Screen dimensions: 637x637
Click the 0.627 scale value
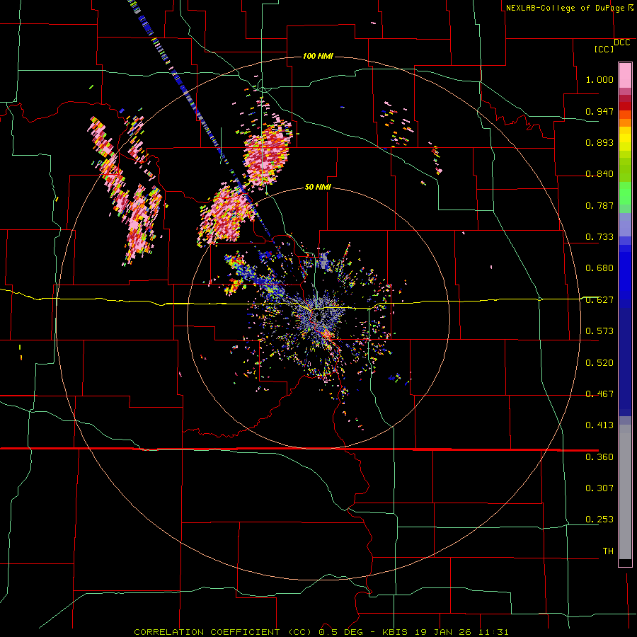pyautogui.click(x=599, y=300)
